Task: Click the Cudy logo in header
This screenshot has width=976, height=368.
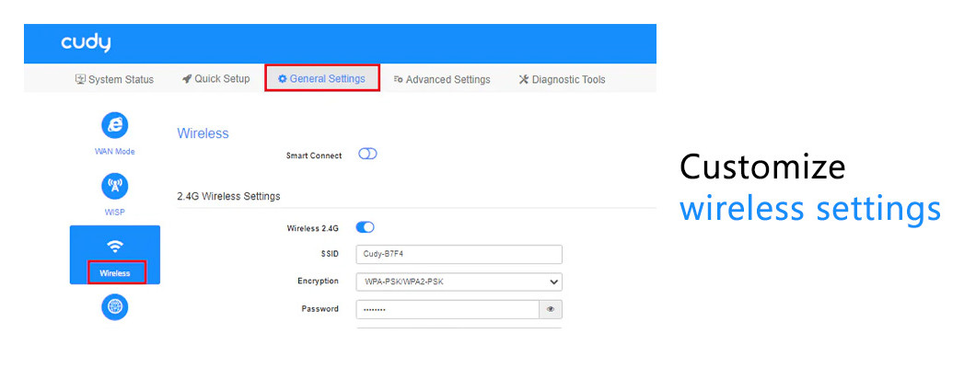Action: 86,43
